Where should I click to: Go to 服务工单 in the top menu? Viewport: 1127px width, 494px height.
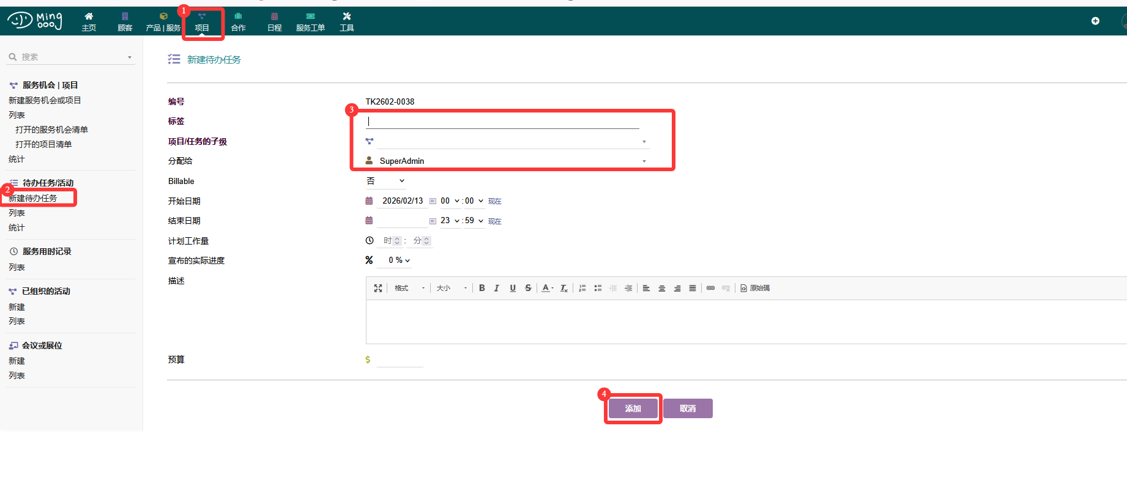pos(310,21)
